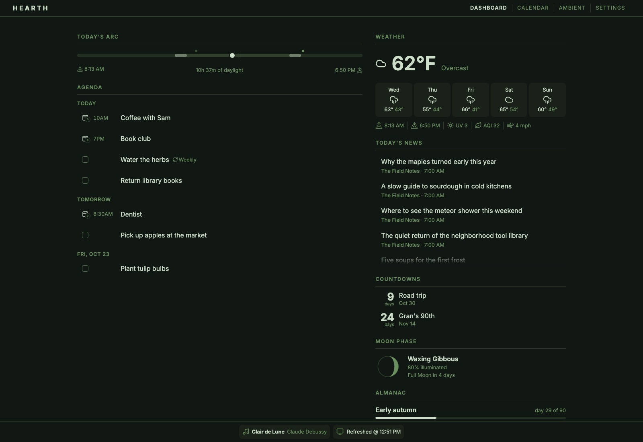Image resolution: width=643 pixels, height=442 pixels.
Task: Click the Hearth logo
Action: pos(31,8)
